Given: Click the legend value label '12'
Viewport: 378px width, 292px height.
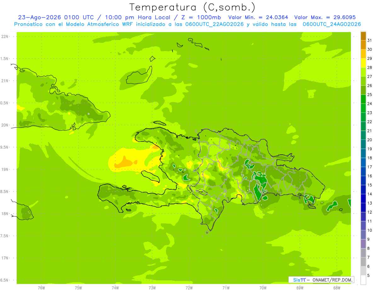Looking at the screenshot, I should pos(369,212).
